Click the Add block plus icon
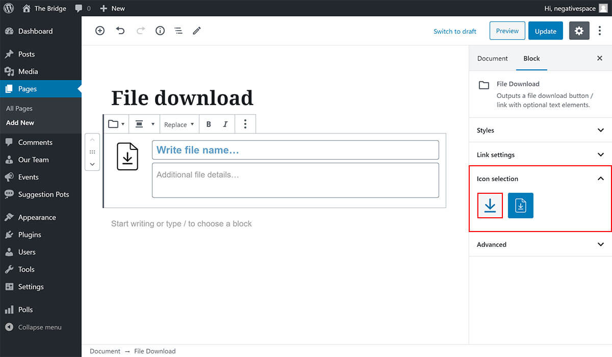 pyautogui.click(x=100, y=31)
